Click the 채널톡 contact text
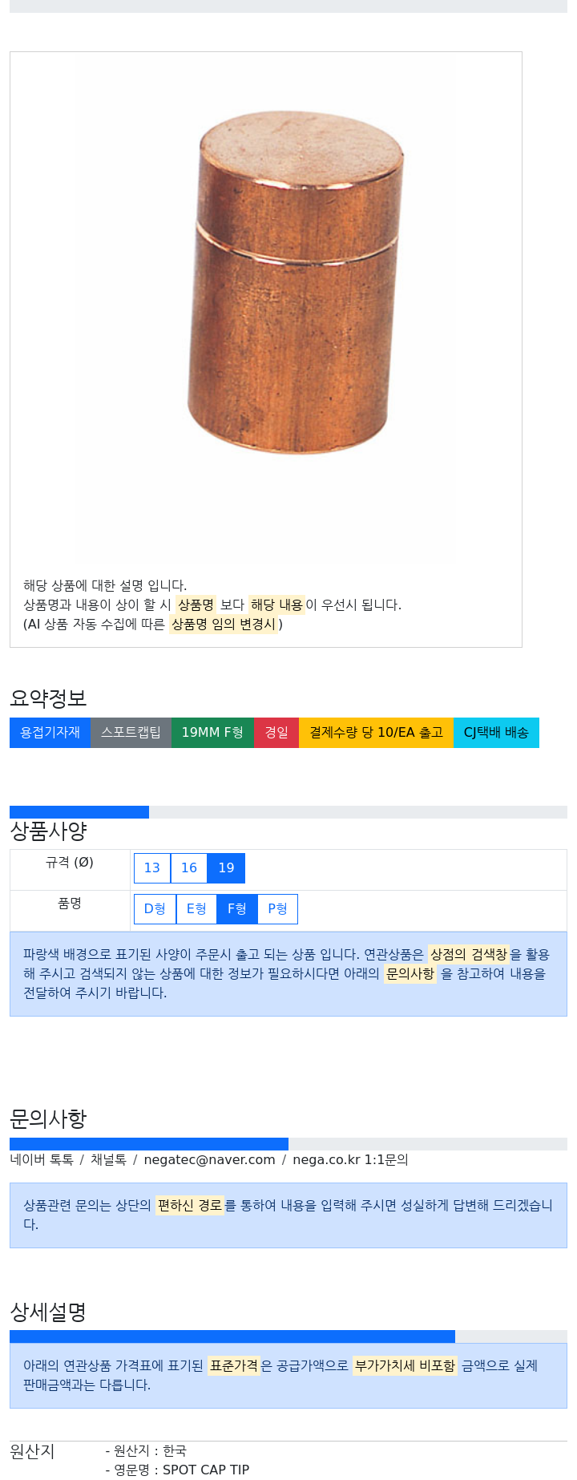Screen dimensions: 577x1480 108,1159
